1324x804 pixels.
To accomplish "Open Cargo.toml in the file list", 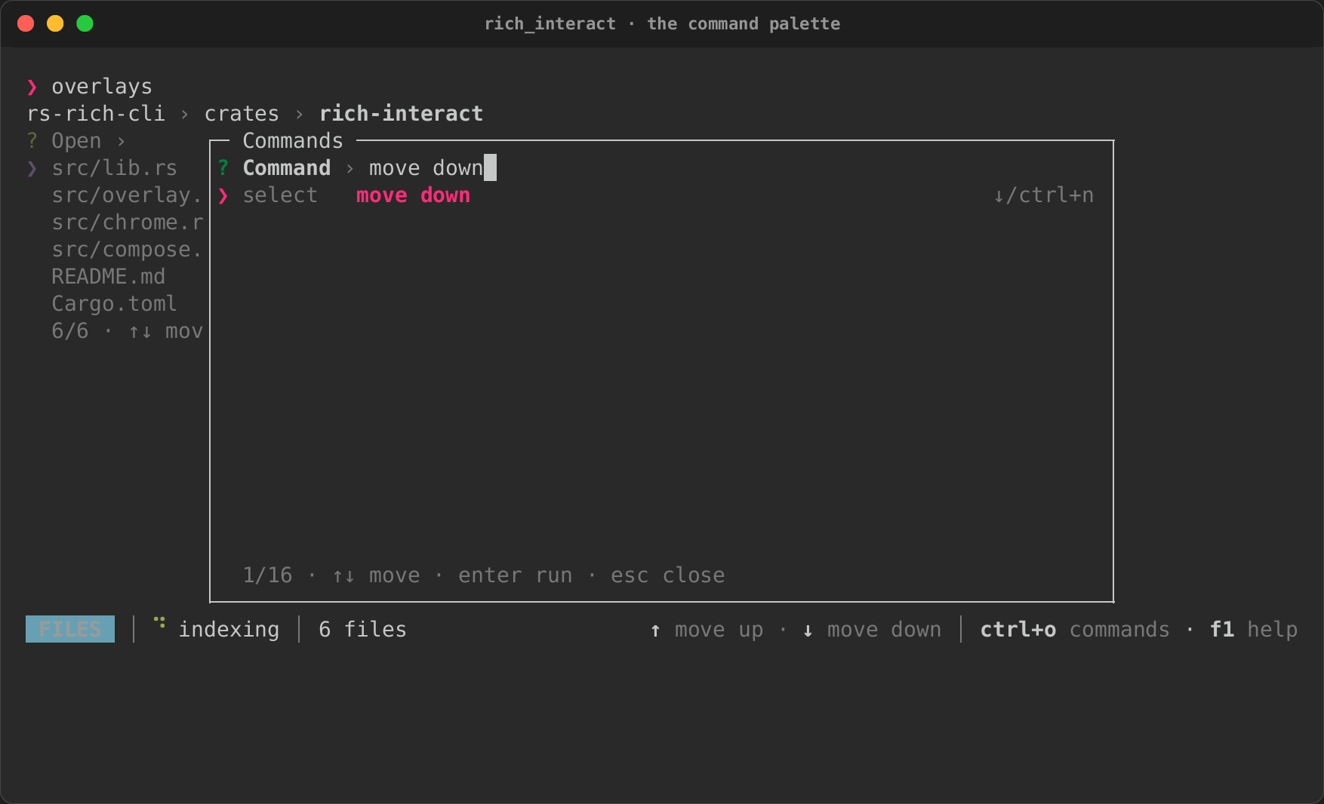I will (x=114, y=304).
